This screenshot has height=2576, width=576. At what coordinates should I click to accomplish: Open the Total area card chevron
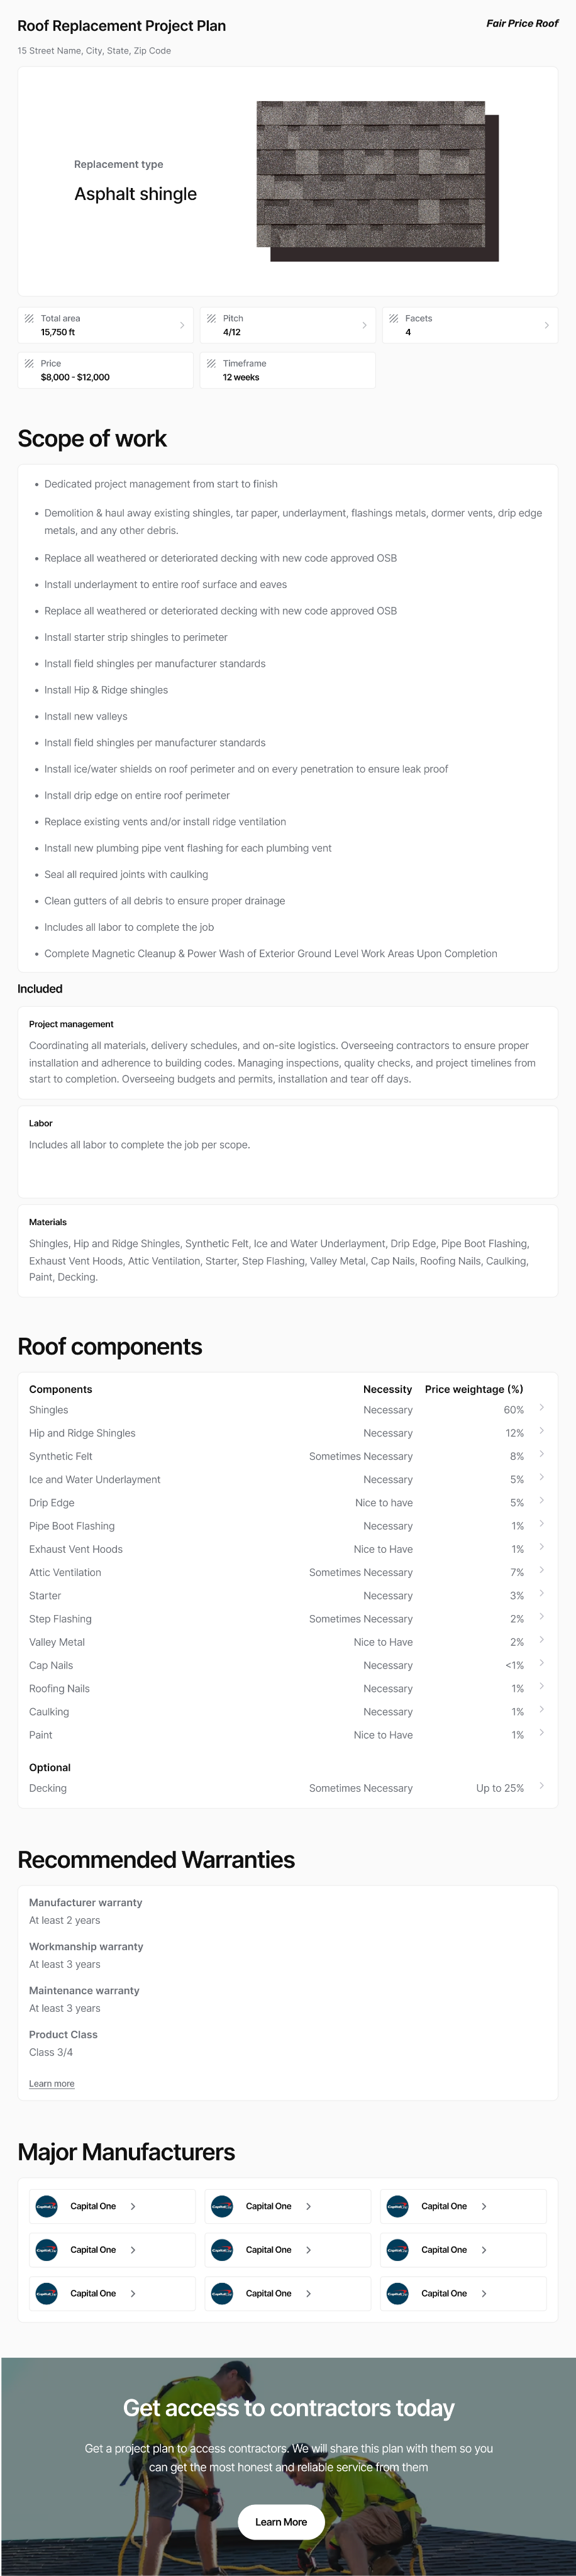(182, 325)
